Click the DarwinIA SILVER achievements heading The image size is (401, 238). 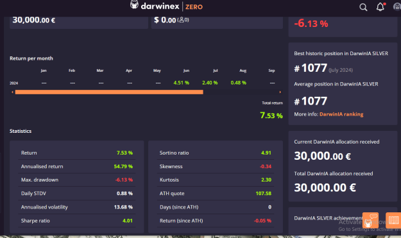pos(328,218)
